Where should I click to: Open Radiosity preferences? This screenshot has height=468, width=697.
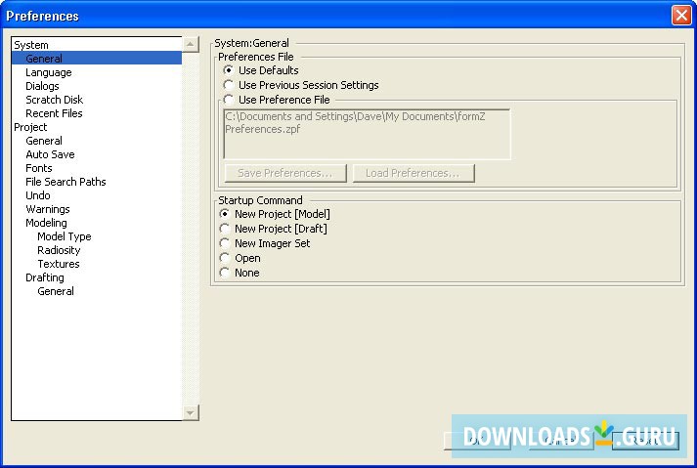pos(59,250)
